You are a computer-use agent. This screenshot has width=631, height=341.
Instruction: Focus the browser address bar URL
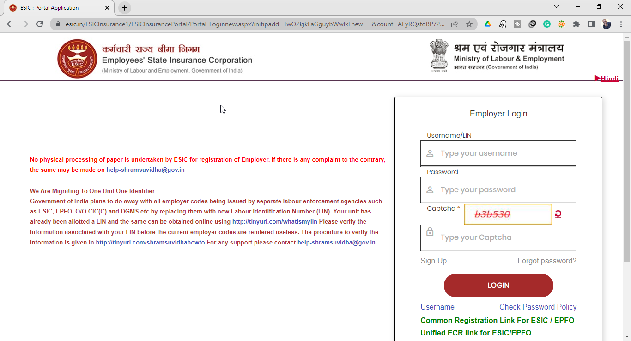(x=255, y=24)
